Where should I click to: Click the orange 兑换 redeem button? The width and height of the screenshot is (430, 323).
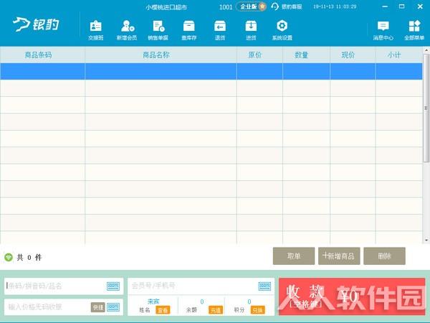pos(257,310)
